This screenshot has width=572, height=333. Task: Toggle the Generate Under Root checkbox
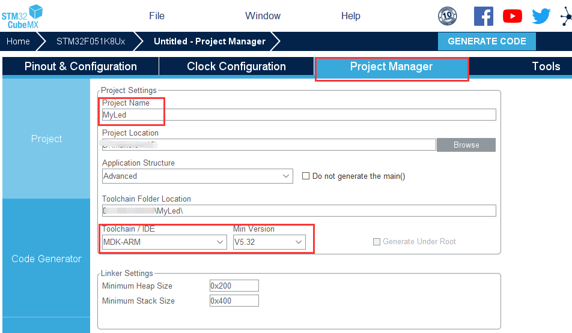coord(377,242)
